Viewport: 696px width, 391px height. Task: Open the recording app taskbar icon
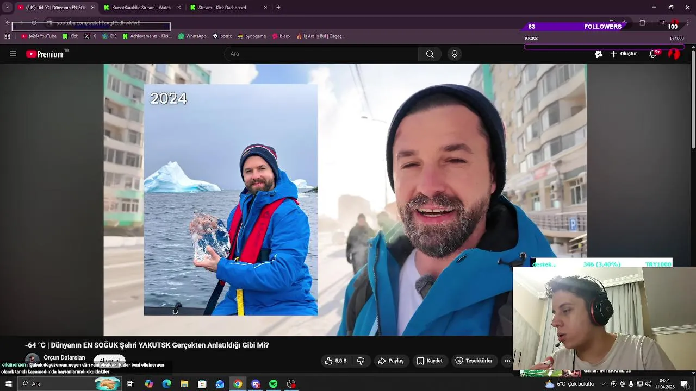(x=291, y=384)
